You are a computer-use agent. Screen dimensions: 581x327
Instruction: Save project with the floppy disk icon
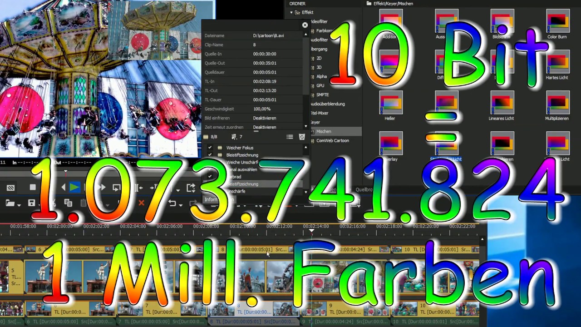pyautogui.click(x=32, y=203)
